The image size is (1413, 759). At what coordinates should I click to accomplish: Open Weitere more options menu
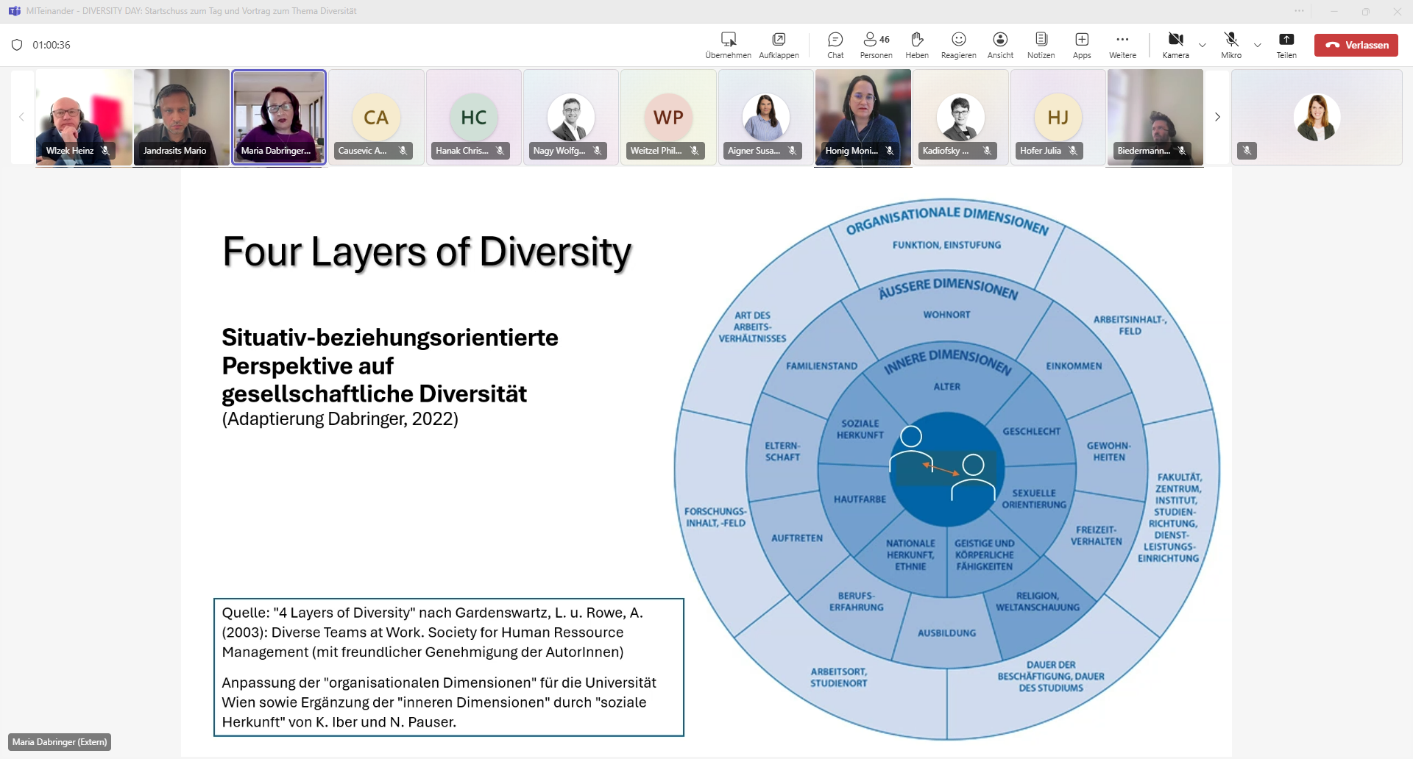click(x=1122, y=44)
